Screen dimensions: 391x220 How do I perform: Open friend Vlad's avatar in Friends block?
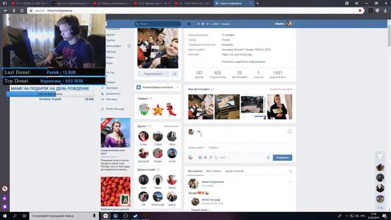(144, 136)
